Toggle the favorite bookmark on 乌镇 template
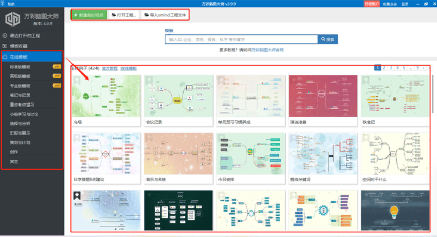437x237 pixels. pyautogui.click(x=77, y=80)
